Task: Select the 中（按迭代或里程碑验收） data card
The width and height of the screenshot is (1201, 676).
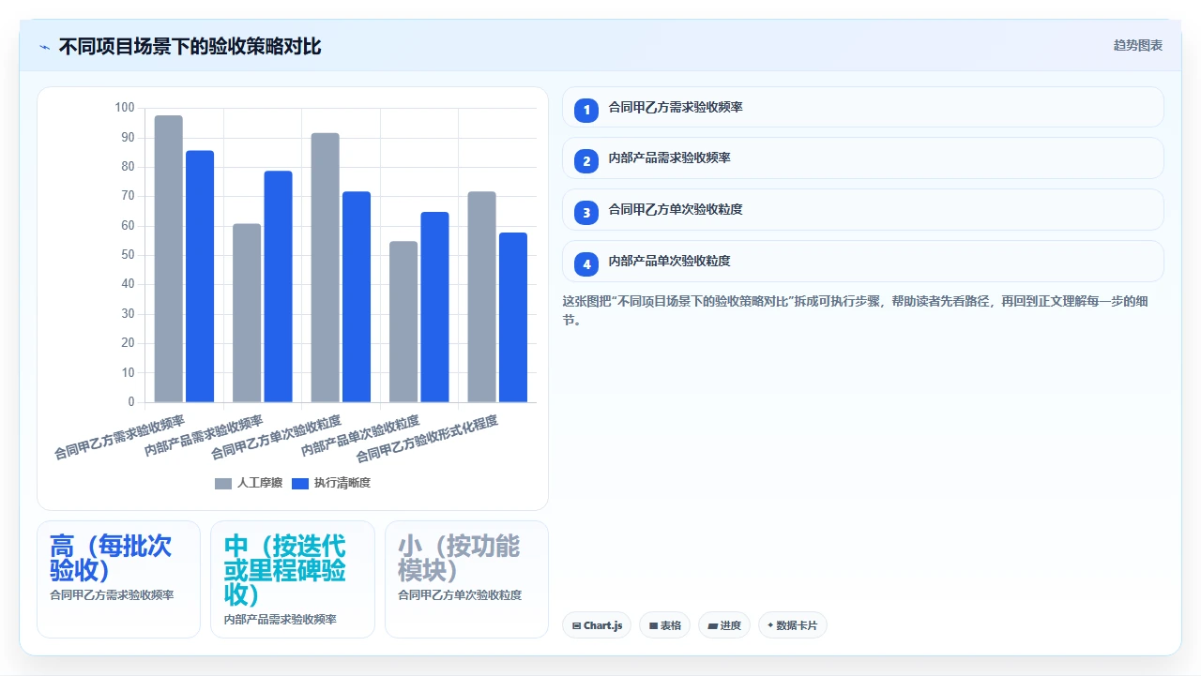Action: coord(293,579)
